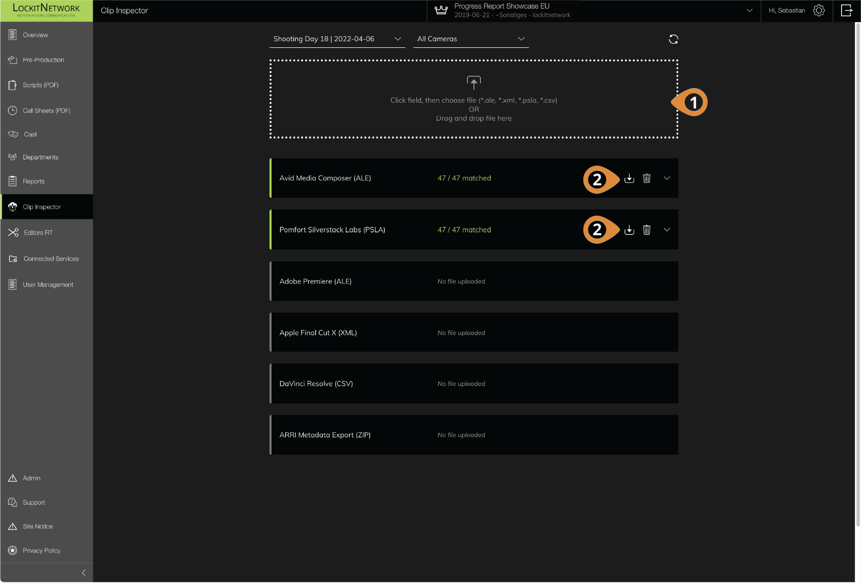Click the LockitNetwork logo
This screenshot has width=861, height=583.
(x=46, y=11)
